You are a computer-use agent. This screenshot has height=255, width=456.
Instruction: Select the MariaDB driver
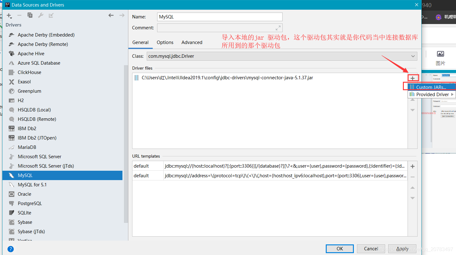point(62,147)
